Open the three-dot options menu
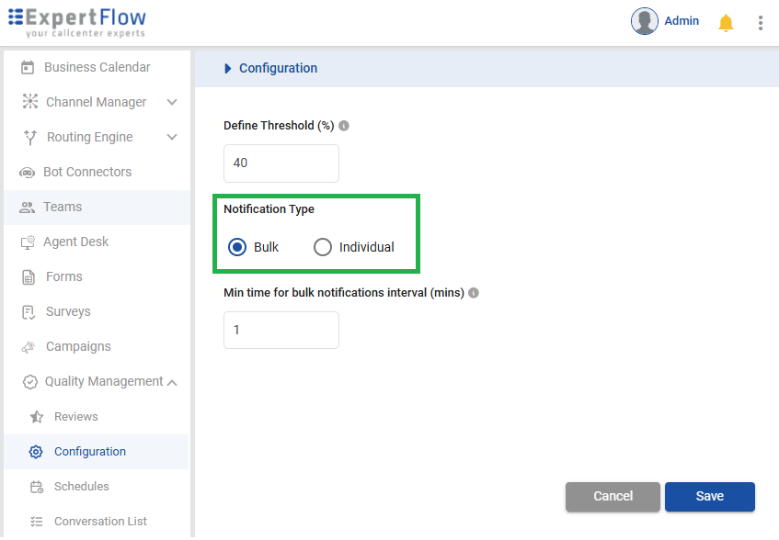The image size is (779, 540). tap(760, 23)
